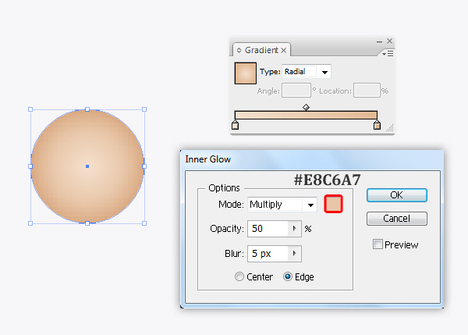Click the right-middle bounding box handle
This screenshot has width=468, height=335.
(x=144, y=166)
